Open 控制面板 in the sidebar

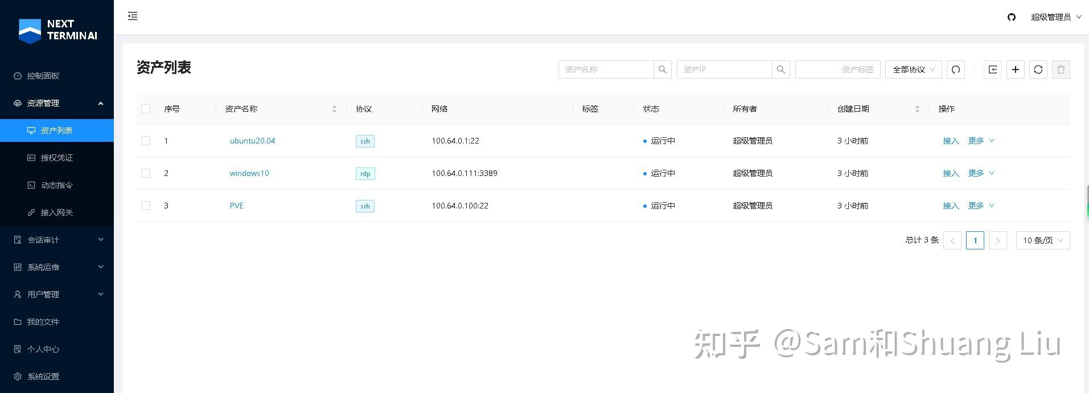tap(57, 76)
